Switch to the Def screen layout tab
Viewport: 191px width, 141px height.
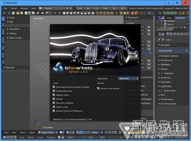[x=80, y=8]
